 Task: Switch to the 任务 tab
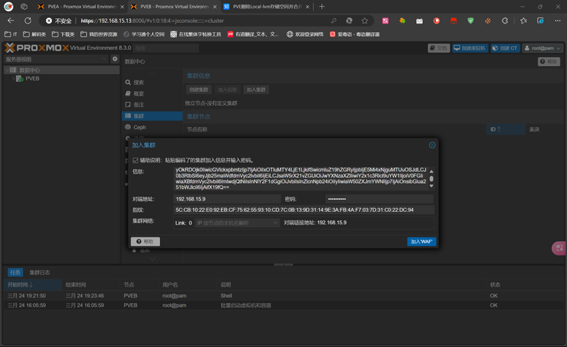(15, 272)
